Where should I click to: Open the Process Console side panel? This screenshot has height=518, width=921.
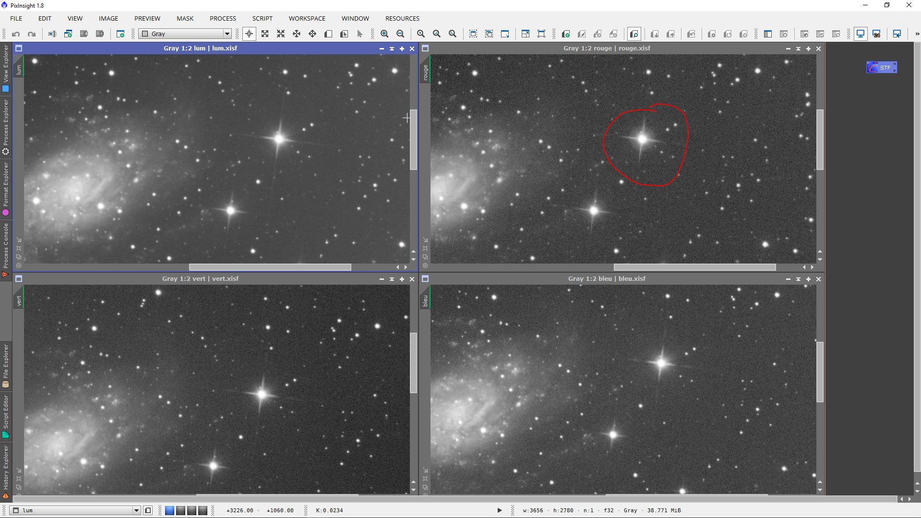tap(6, 250)
